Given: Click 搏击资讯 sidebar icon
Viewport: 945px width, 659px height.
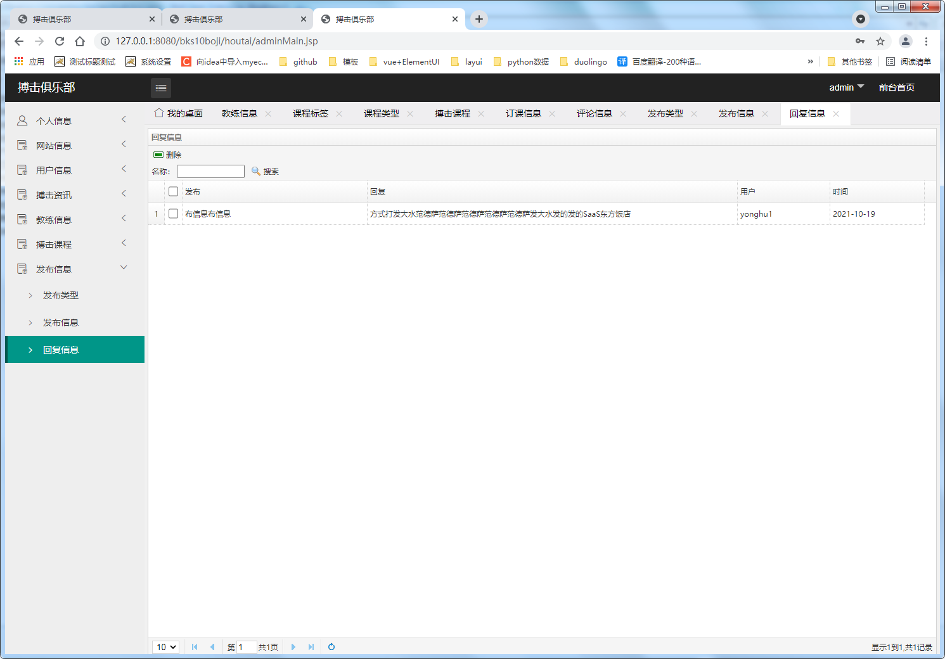Looking at the screenshot, I should tap(22, 195).
